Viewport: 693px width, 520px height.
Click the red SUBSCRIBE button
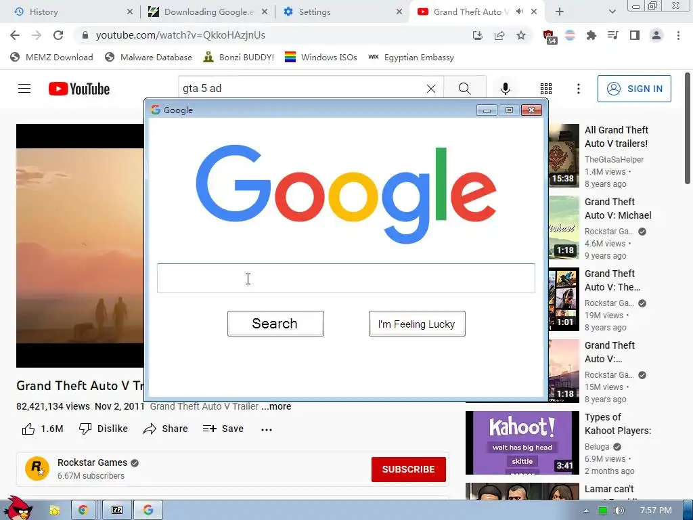point(408,470)
